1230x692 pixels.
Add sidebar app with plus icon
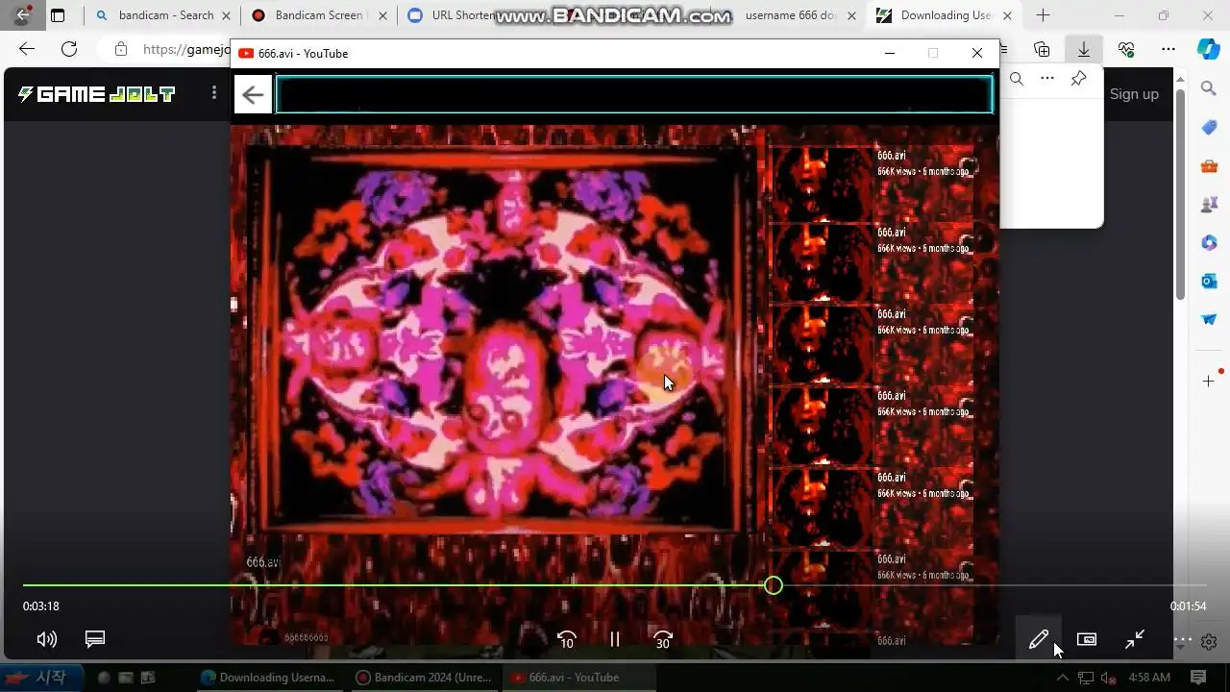(1209, 382)
